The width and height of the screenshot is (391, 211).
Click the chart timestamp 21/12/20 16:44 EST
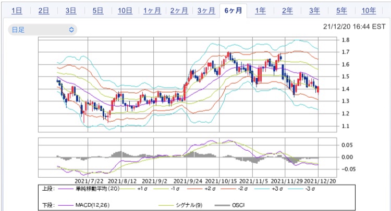pyautogui.click(x=355, y=25)
